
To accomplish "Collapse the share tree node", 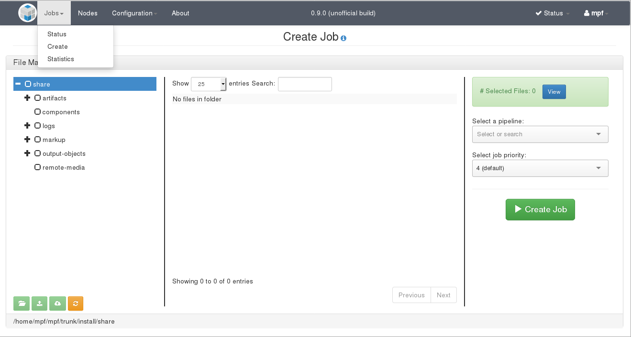I will click(x=18, y=84).
